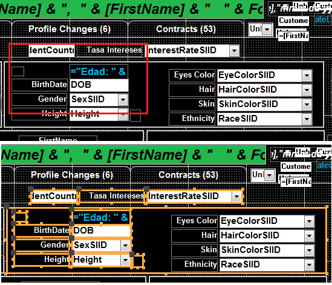
Task: Select Tasa Intereses label in upper form
Action: click(x=110, y=50)
